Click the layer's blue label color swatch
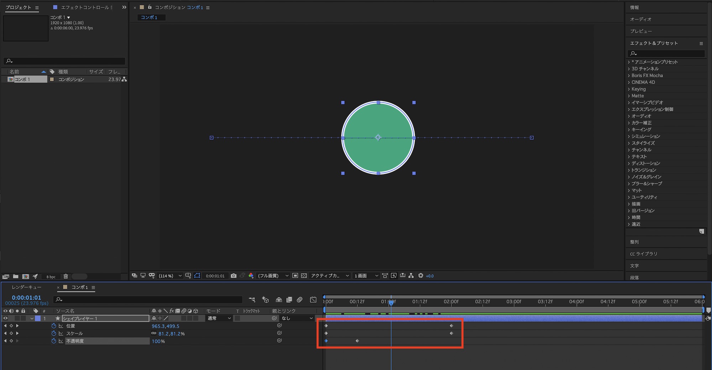Screen dimensions: 712x370 click(x=38, y=318)
